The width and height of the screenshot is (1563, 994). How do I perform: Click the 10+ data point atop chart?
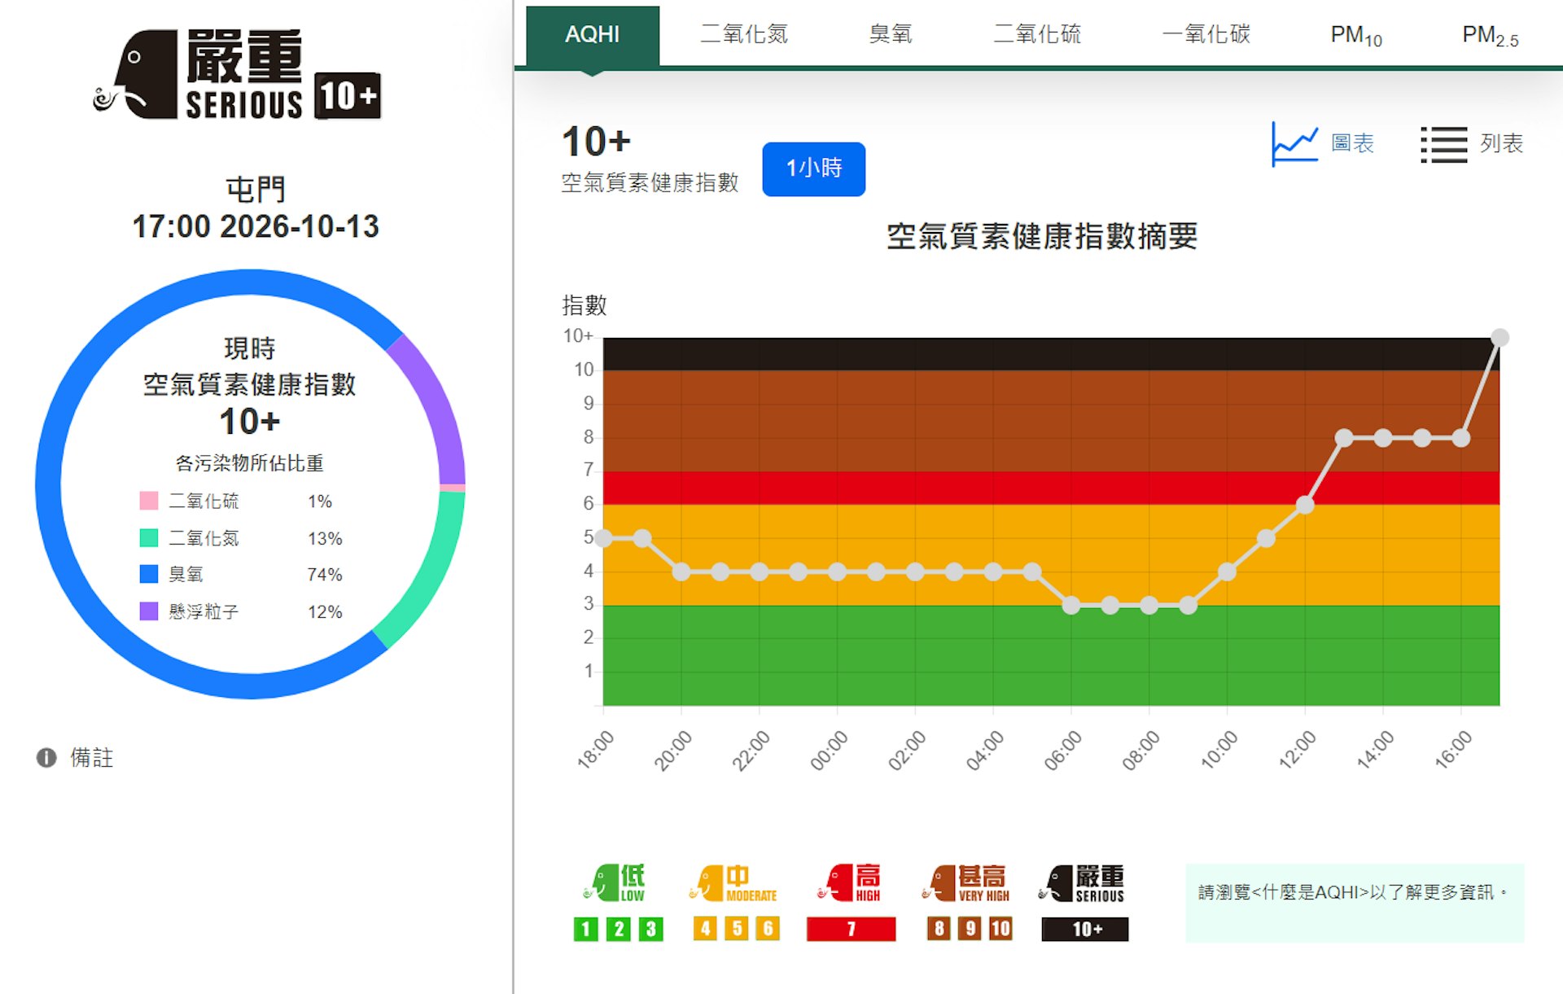tap(1500, 337)
